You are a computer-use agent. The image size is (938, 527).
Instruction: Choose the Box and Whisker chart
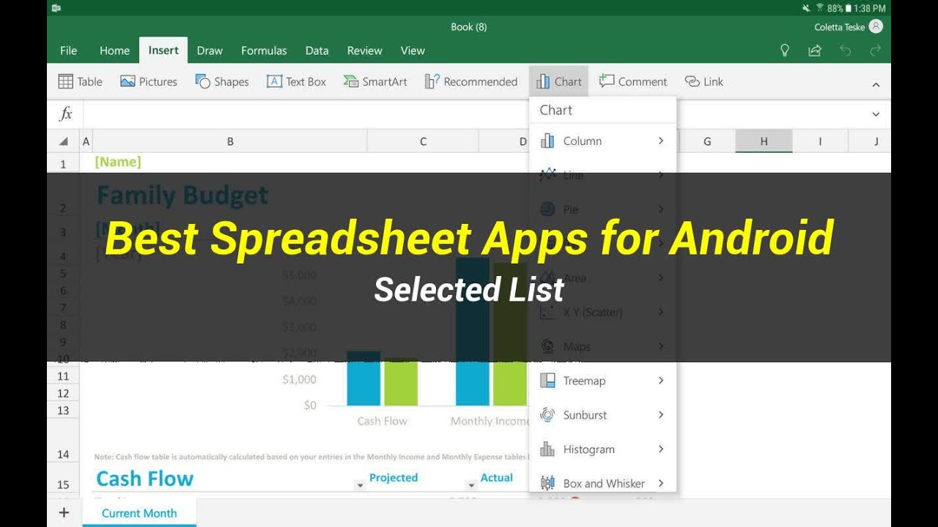(604, 484)
